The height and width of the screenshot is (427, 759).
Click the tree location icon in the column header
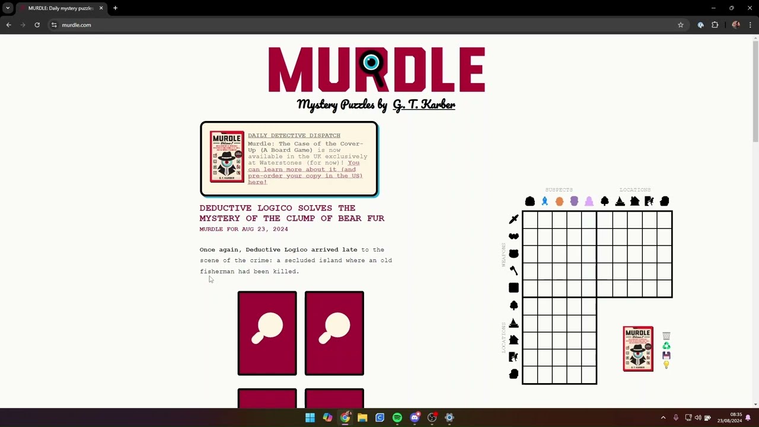pos(605,202)
